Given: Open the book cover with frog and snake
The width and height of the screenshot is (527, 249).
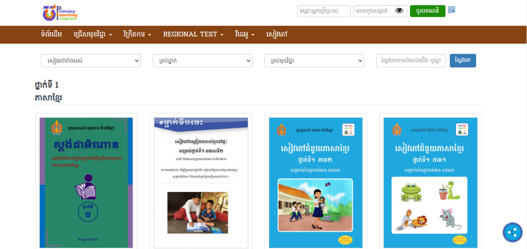Looking at the screenshot, I should 430,182.
